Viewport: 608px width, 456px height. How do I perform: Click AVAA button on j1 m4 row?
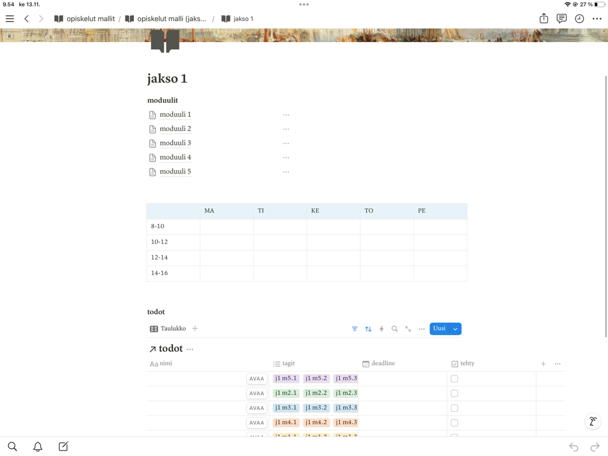256,423
